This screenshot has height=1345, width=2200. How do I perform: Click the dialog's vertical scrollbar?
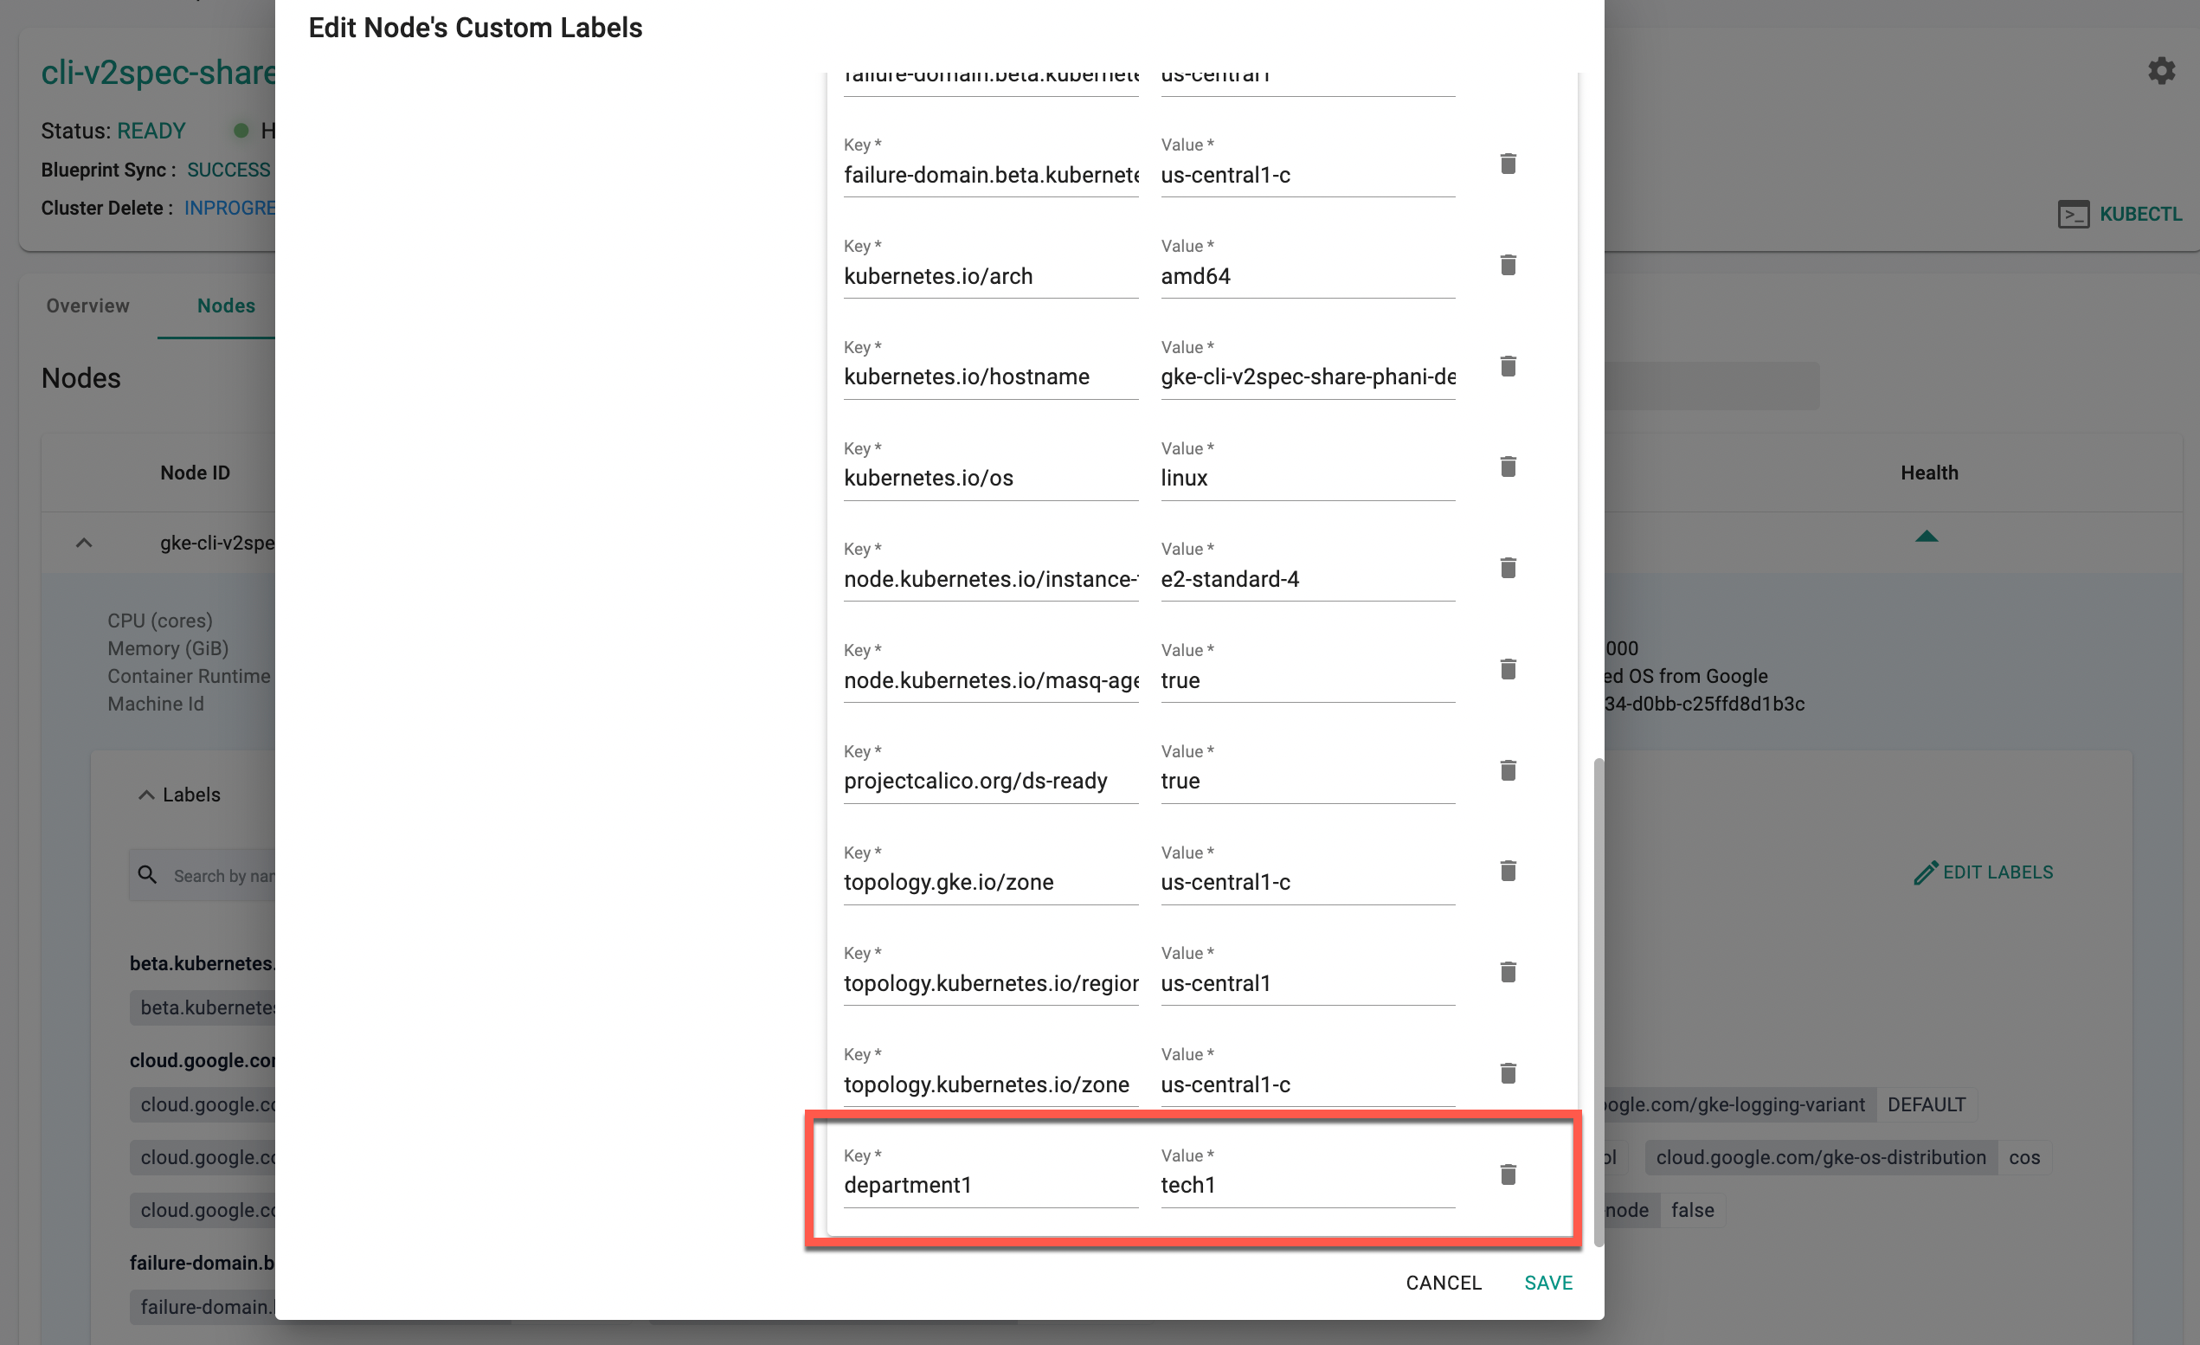(x=1599, y=1001)
